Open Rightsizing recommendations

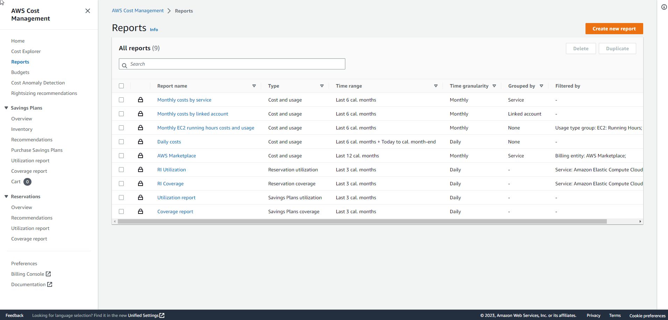click(44, 93)
